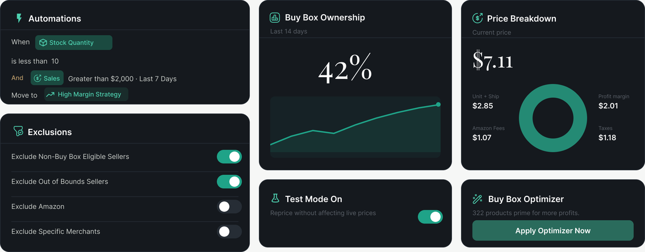Click the endpoint dot on ownership line chart
Viewport: 645px width, 252px height.
pos(438,104)
